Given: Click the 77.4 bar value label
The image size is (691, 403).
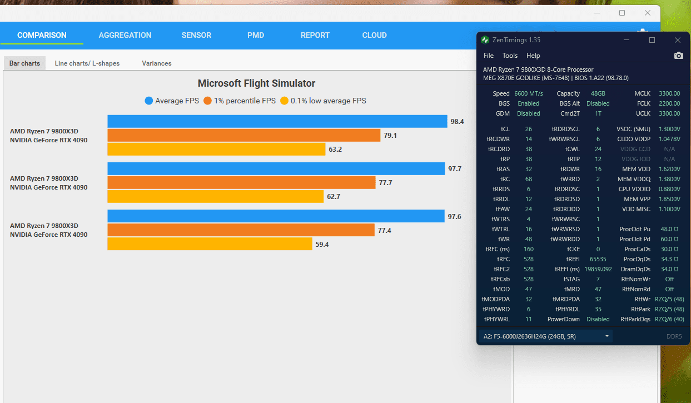Looking at the screenshot, I should (385, 230).
